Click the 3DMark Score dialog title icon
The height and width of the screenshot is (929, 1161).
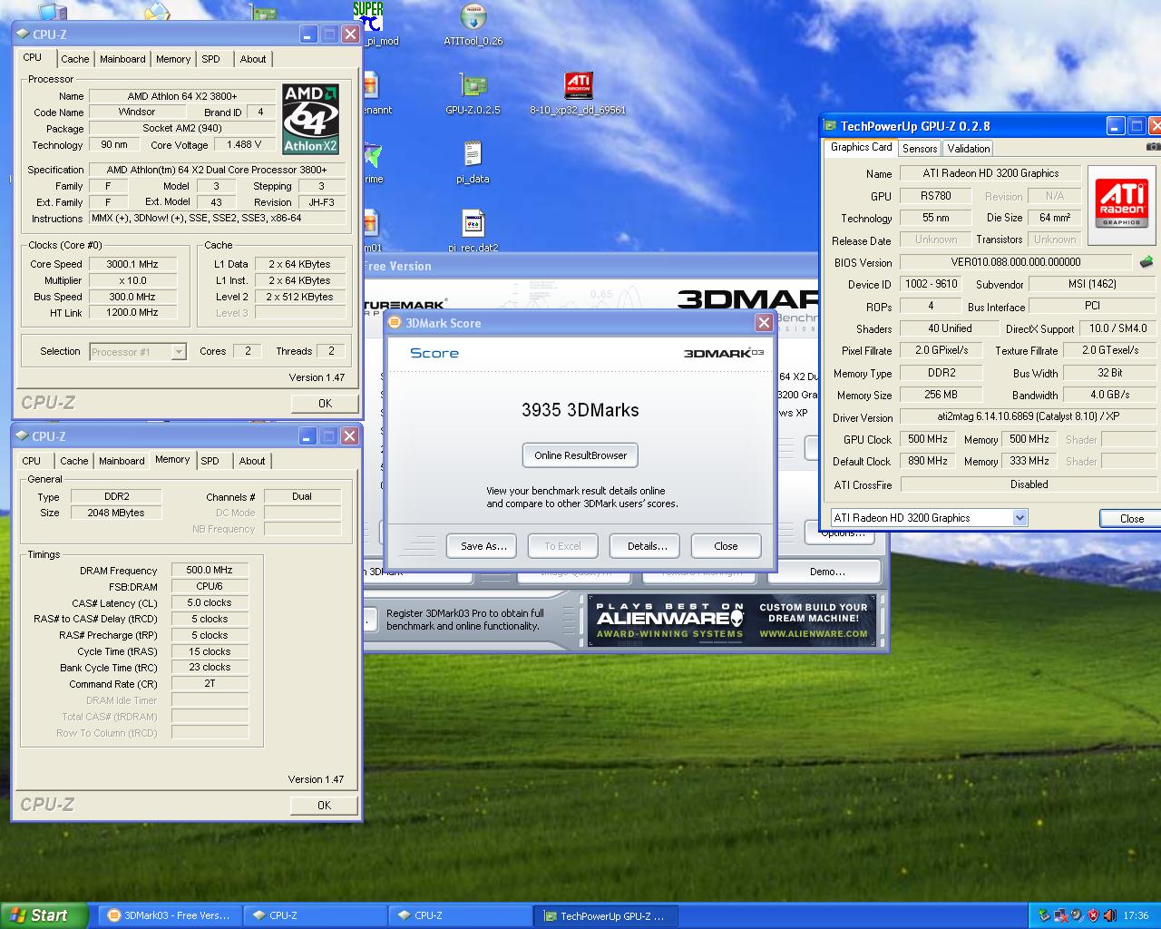tap(395, 322)
